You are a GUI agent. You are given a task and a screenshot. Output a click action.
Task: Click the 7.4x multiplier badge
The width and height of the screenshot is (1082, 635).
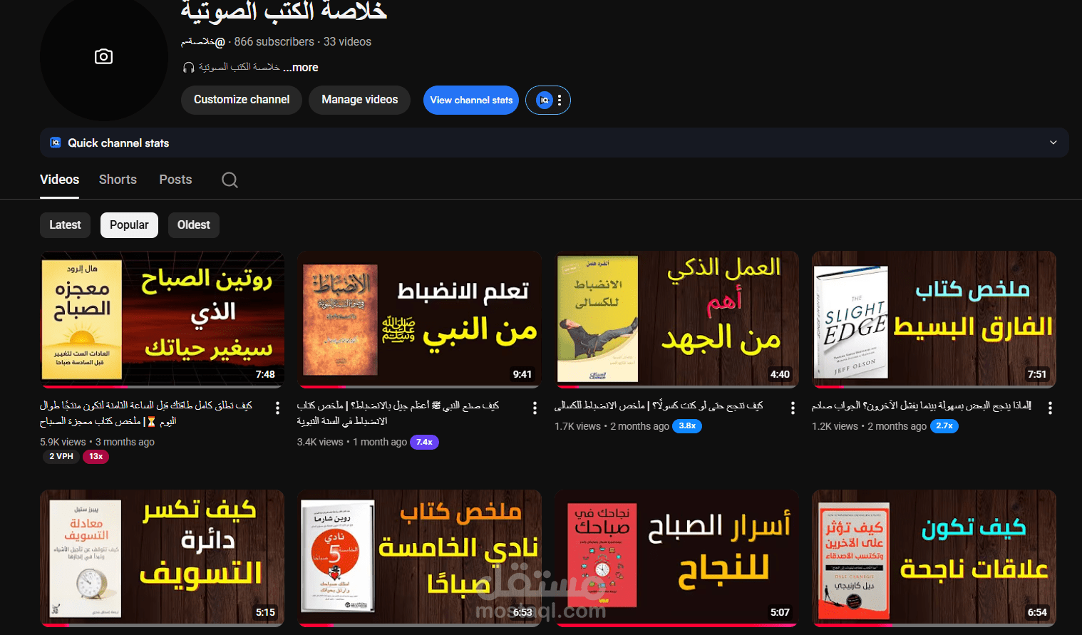point(424,443)
